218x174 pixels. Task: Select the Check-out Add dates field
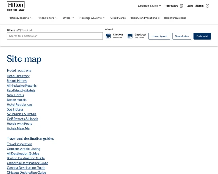click(x=137, y=36)
